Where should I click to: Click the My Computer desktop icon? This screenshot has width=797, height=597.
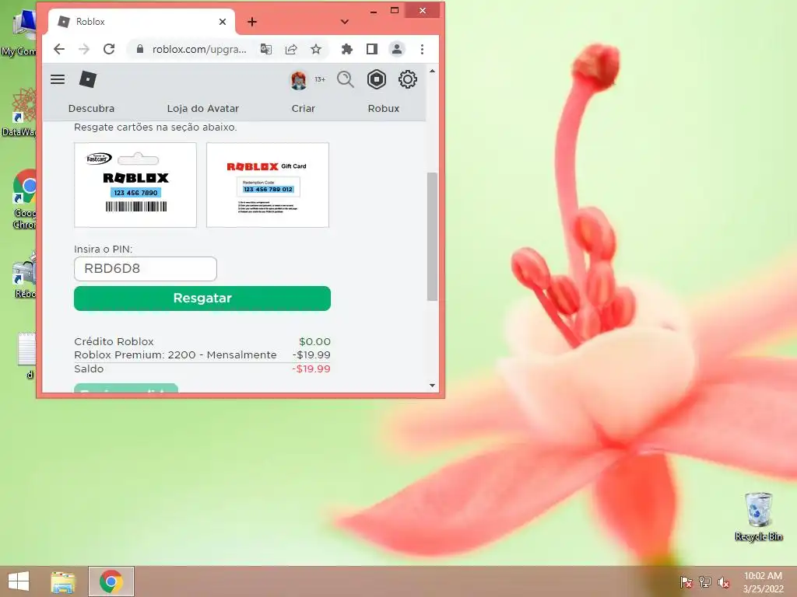coord(20,33)
